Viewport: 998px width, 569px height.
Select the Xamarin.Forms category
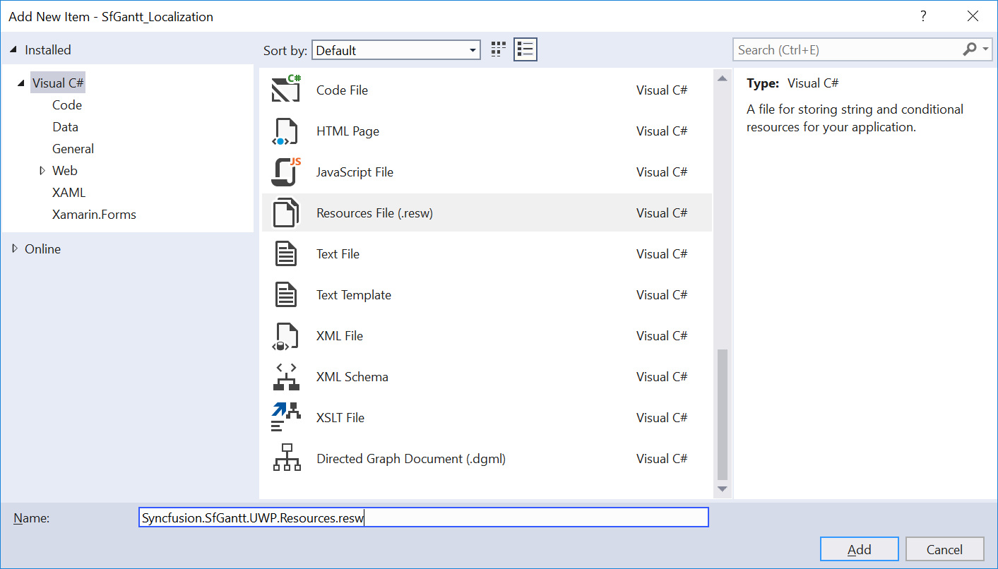pos(94,215)
